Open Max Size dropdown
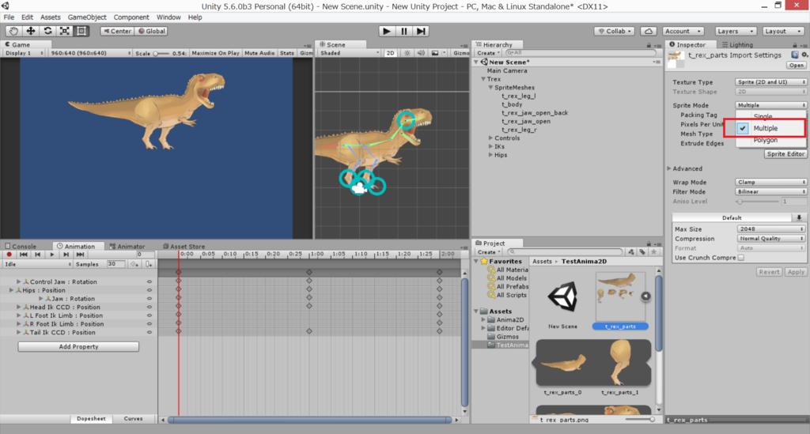Viewport: 810px width, 434px height. [x=770, y=229]
